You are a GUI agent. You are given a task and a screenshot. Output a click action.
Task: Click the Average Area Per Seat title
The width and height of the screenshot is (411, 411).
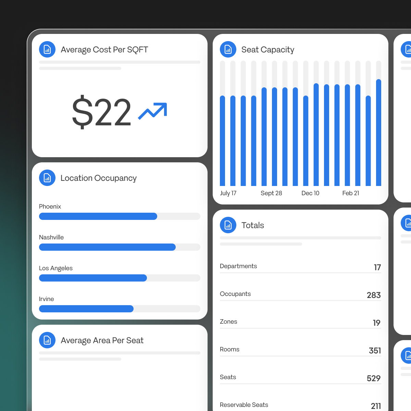point(102,340)
